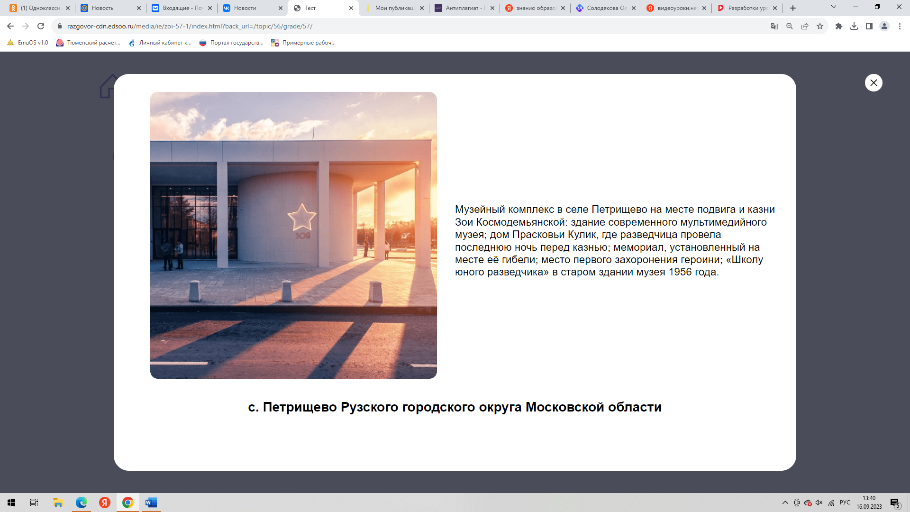This screenshot has height=512, width=910.
Task: Click the Петрищево caption heading
Action: [x=455, y=407]
